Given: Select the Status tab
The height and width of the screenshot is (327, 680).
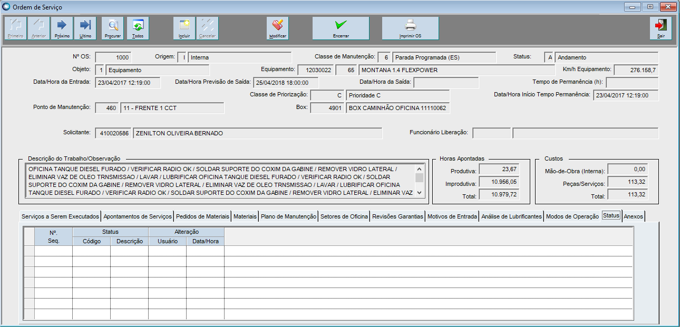Looking at the screenshot, I should tap(611, 216).
